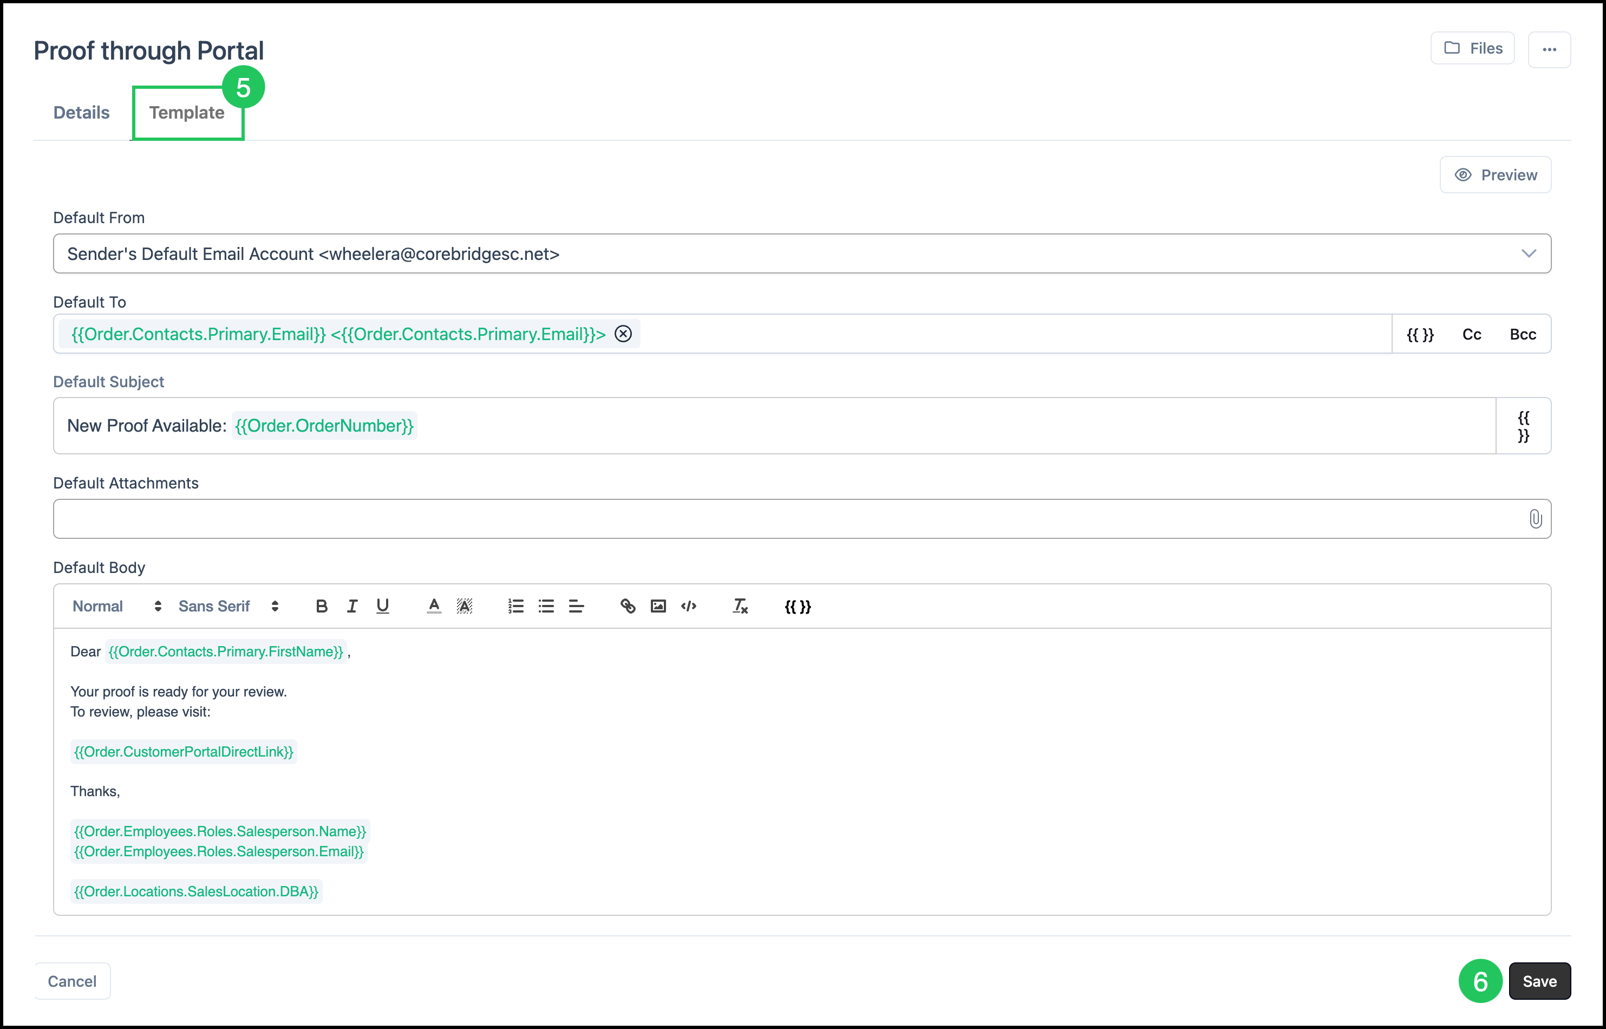Remove the Primary Email recipient chip
This screenshot has width=1606, height=1029.
(x=623, y=334)
